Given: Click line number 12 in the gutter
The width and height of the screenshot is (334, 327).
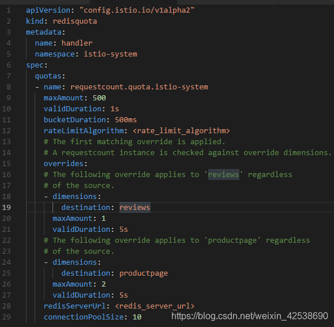Looking at the screenshot, I should (x=6, y=131).
